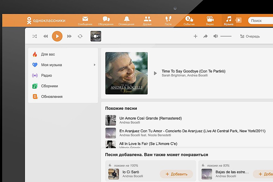Select the Музыка tab in top bar

pyautogui.click(x=229, y=21)
